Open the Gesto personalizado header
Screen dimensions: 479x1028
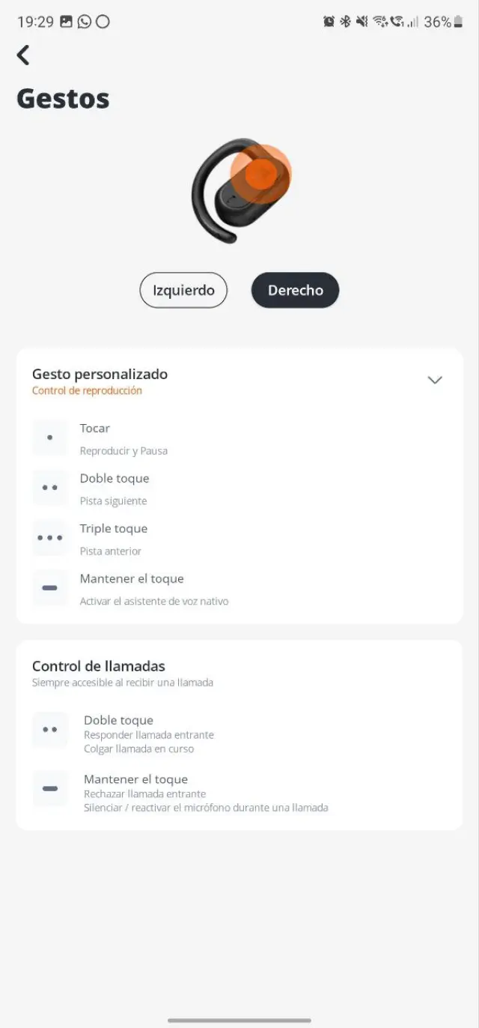click(100, 374)
